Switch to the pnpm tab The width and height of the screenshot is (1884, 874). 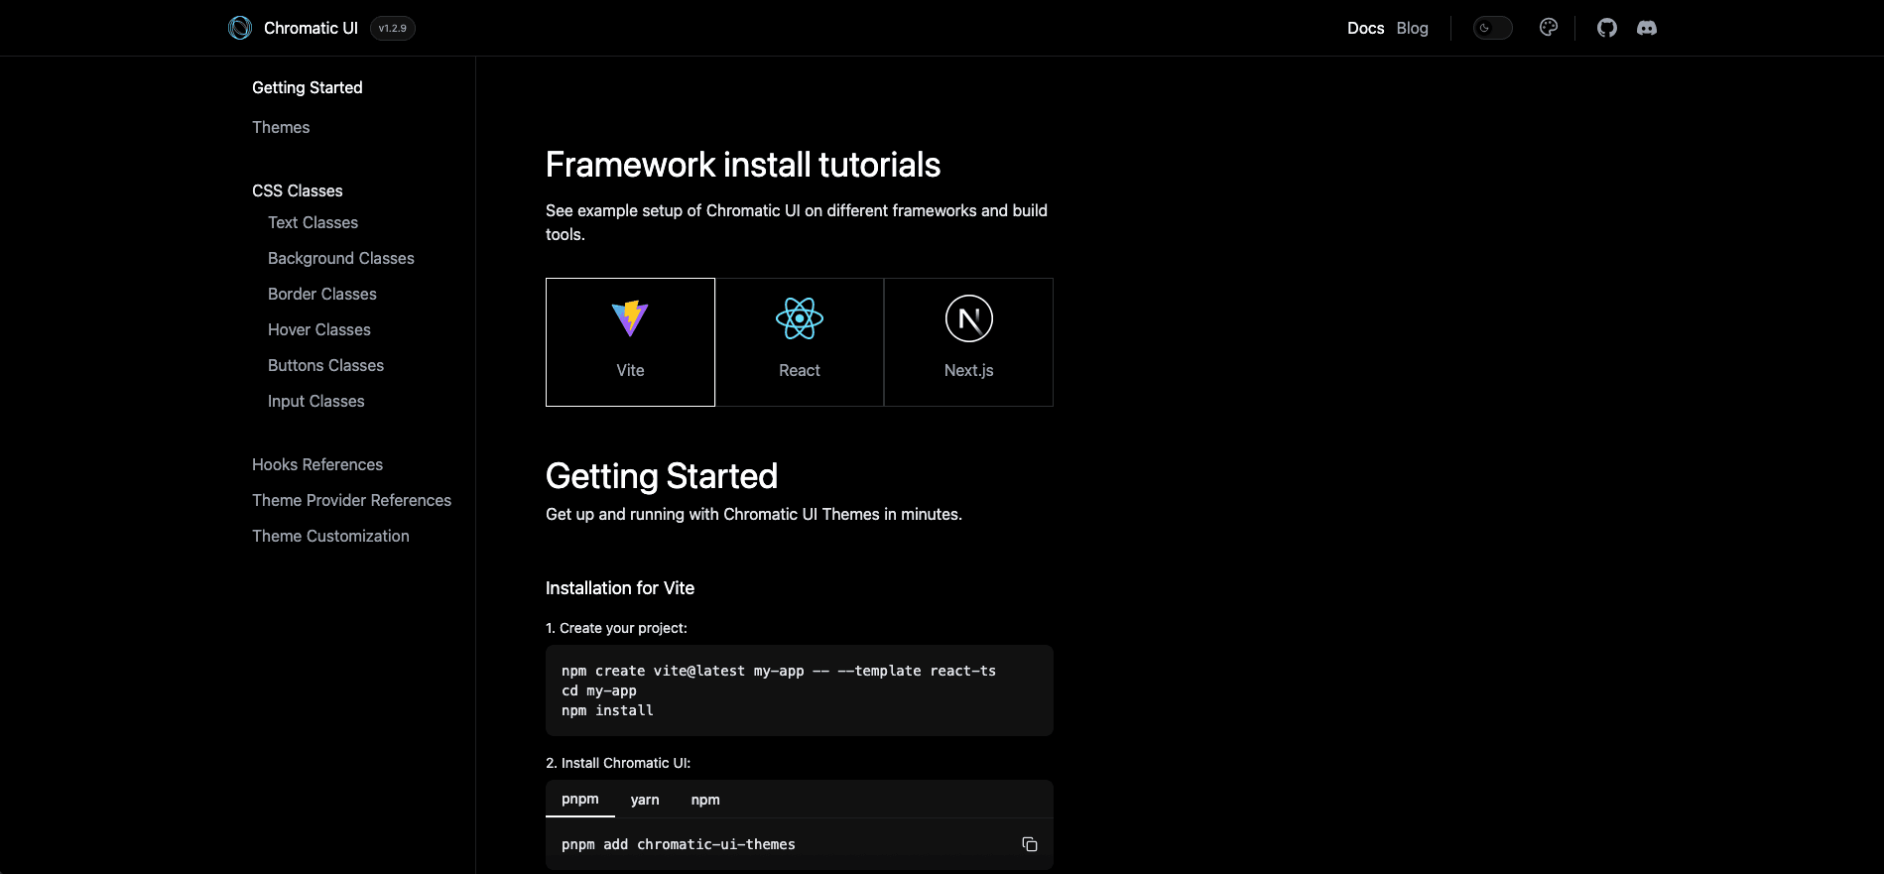[580, 799]
